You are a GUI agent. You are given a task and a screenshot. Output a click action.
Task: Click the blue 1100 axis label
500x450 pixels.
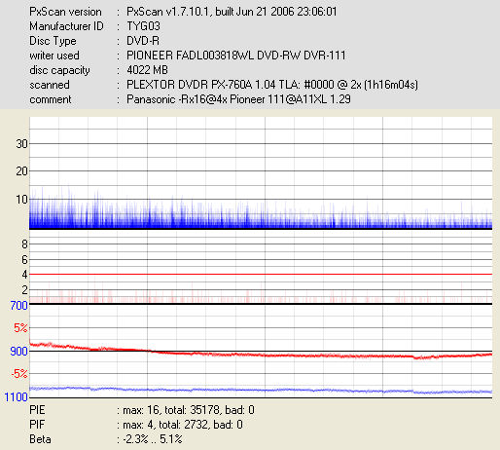coord(16,396)
